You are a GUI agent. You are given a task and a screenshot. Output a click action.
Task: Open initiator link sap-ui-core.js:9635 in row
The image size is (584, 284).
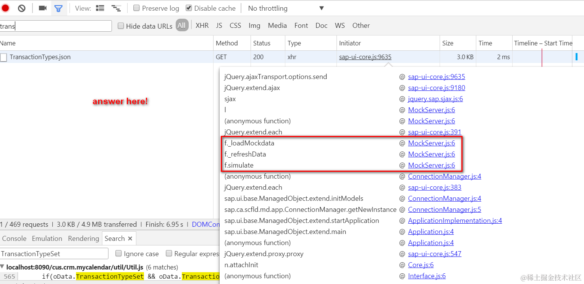click(x=365, y=57)
